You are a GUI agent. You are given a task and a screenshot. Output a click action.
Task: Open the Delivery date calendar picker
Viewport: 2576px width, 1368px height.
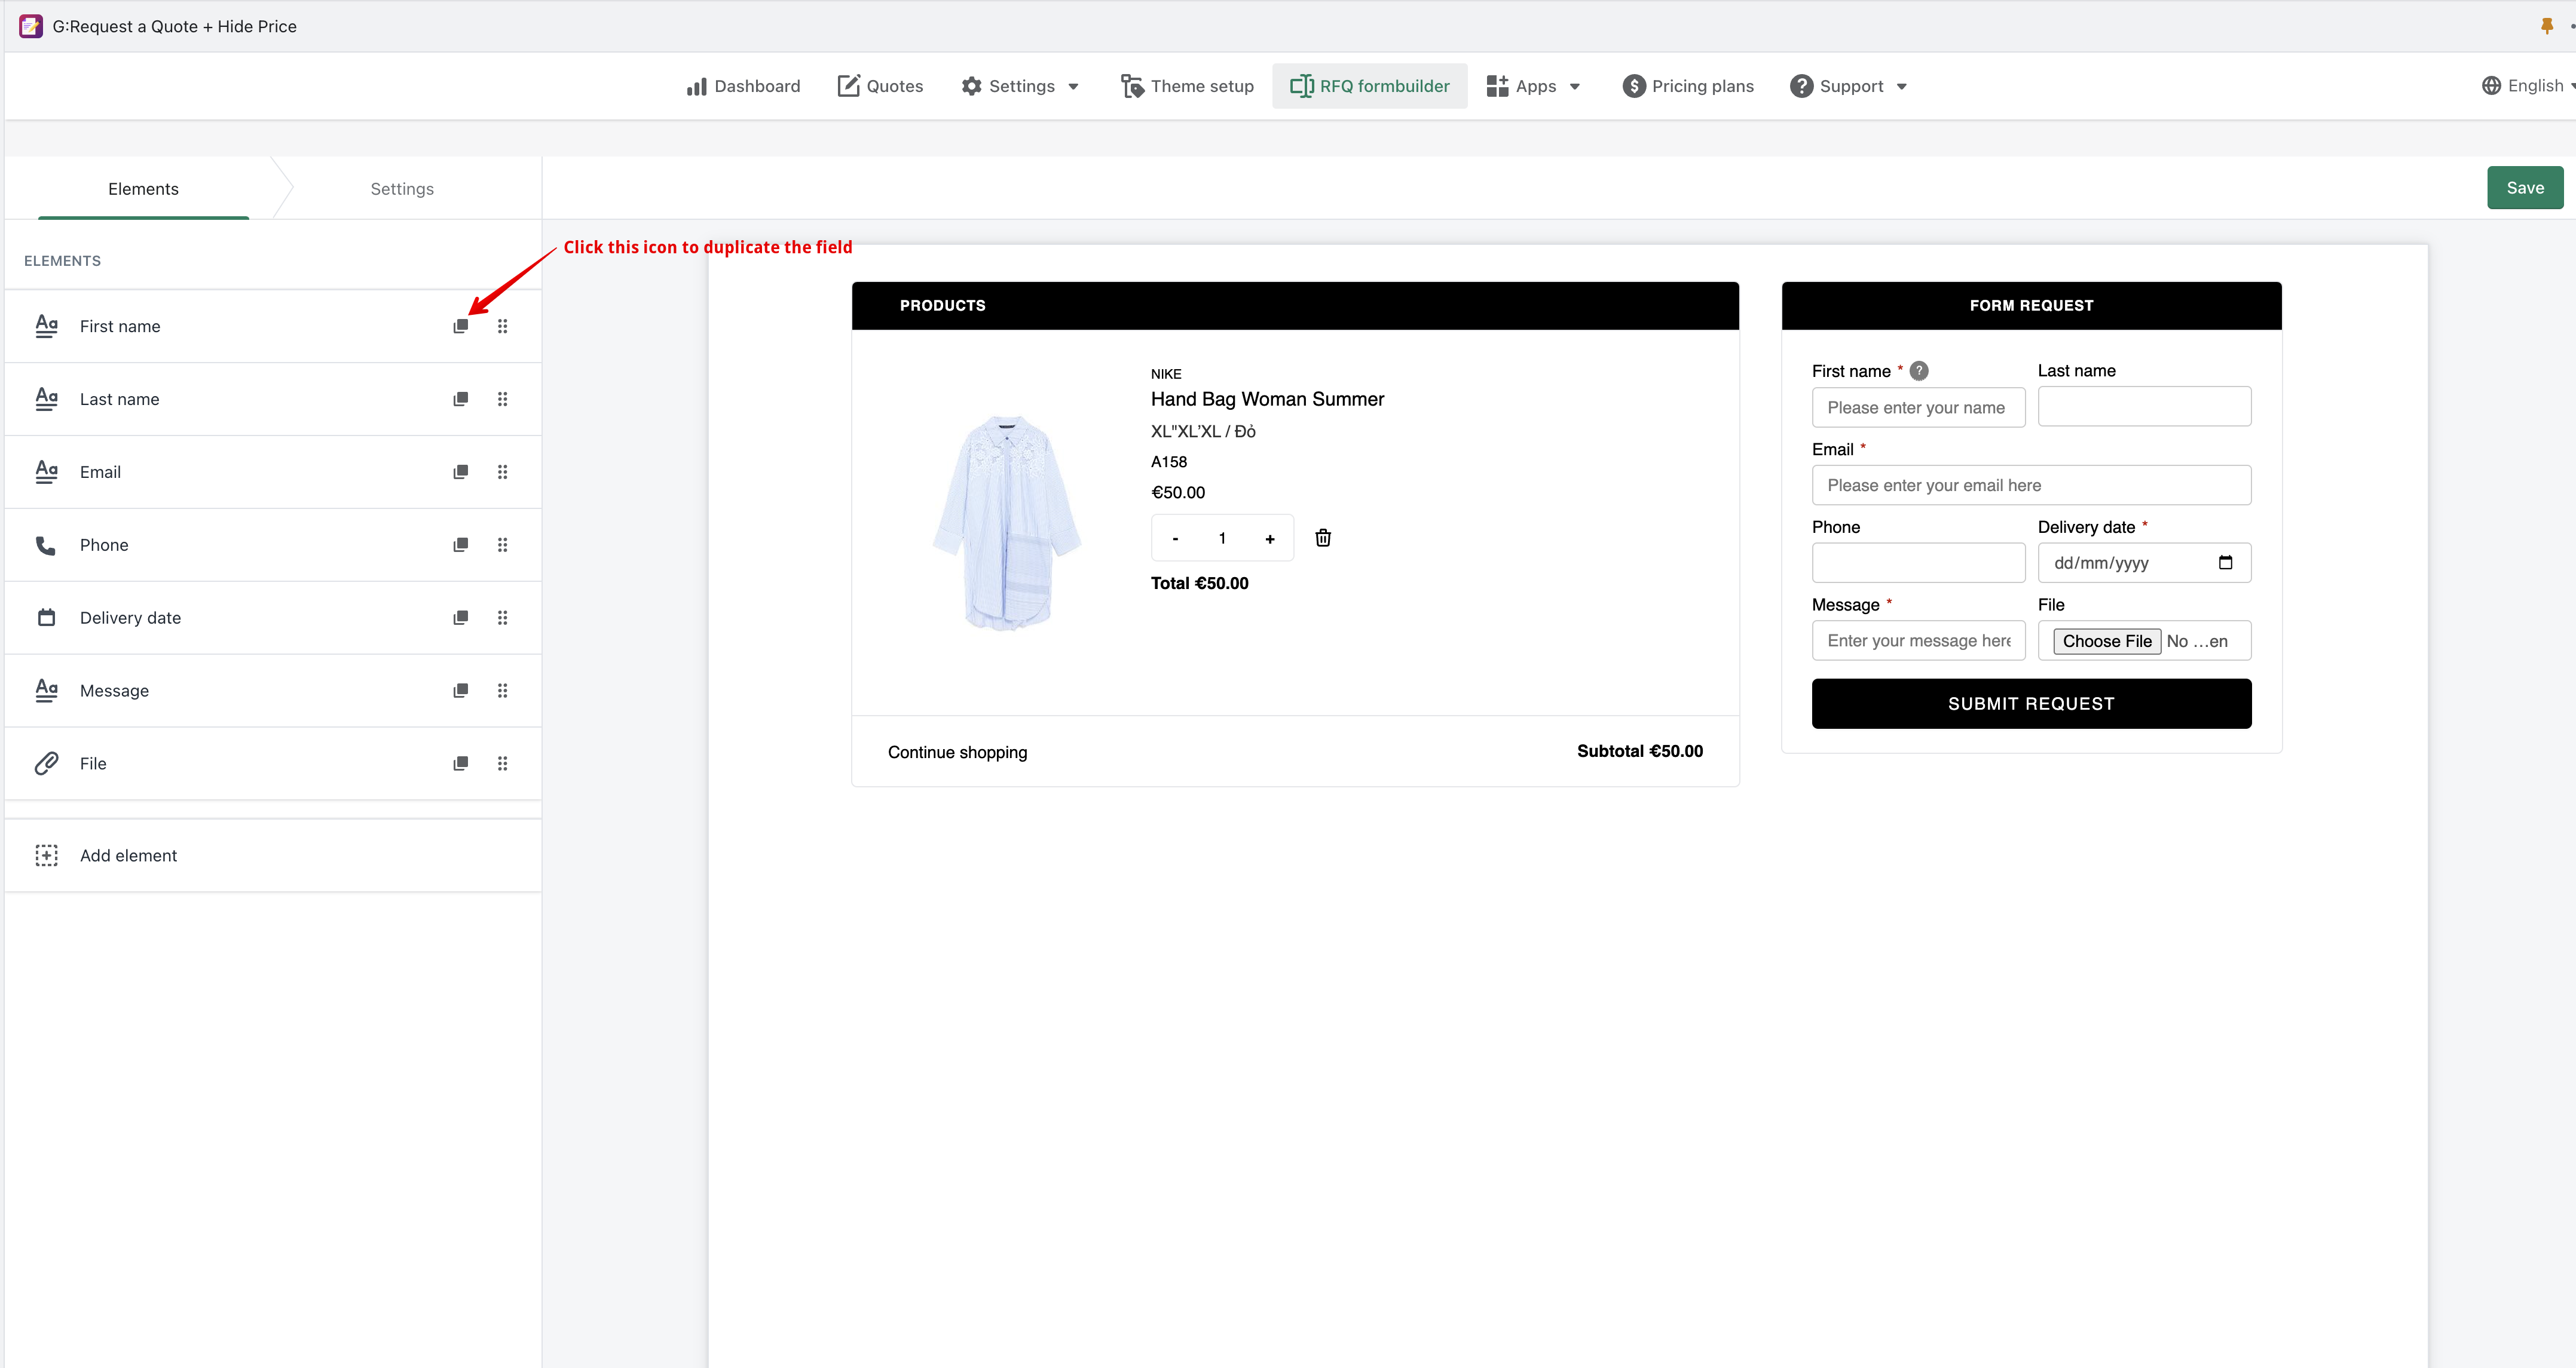tap(2225, 563)
